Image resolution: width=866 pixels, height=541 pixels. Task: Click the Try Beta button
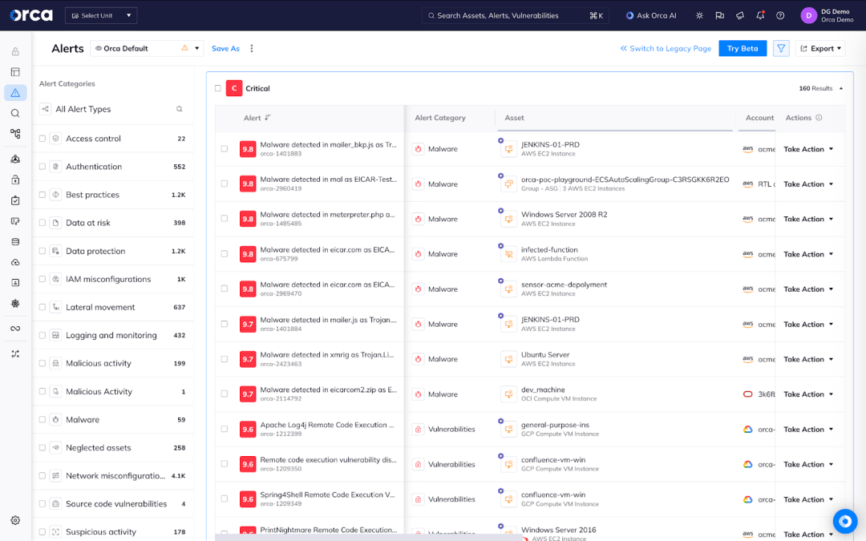point(743,48)
